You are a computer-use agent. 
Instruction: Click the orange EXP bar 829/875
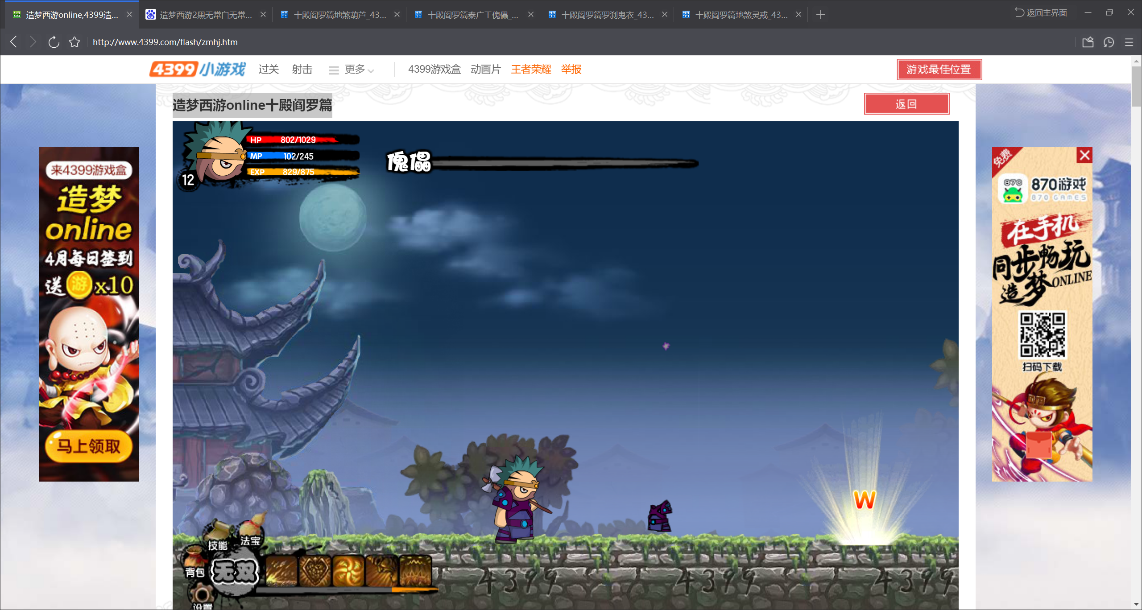pyautogui.click(x=302, y=172)
